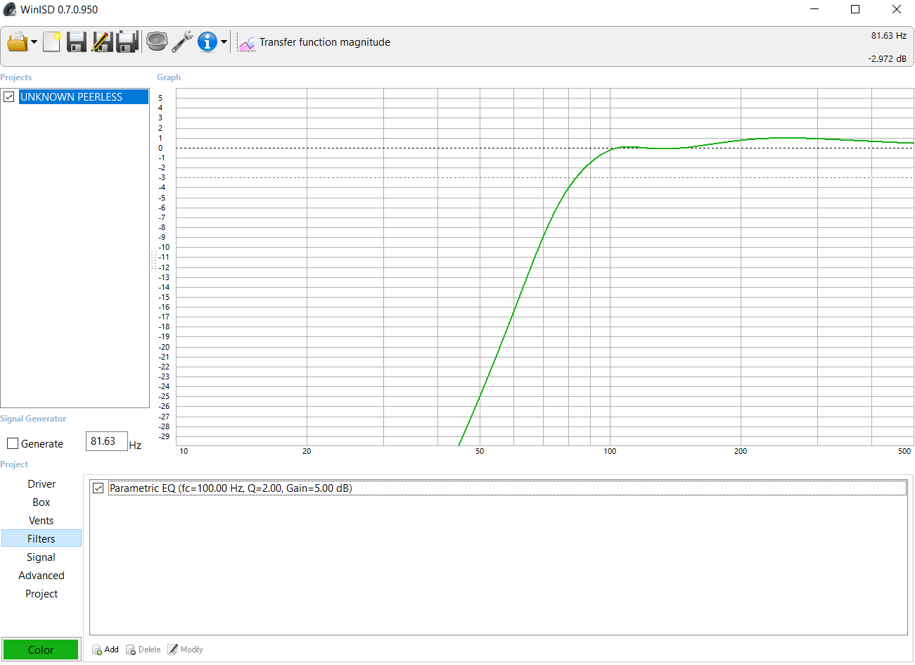Screen dimensions: 915x665
Task: Enable the signal Generate checkbox
Action: [13, 443]
